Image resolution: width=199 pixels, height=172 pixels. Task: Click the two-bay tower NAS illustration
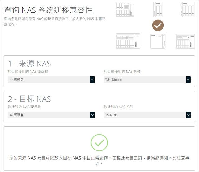click(158, 9)
